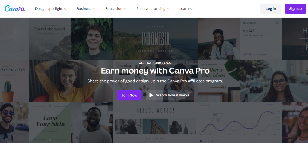Select the Watch how it works button
Screen dimensions: 308x143
[170, 95]
